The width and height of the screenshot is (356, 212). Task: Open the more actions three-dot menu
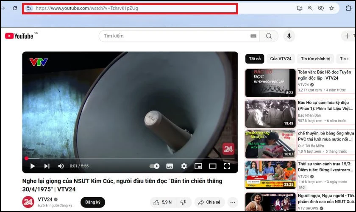[233, 202]
